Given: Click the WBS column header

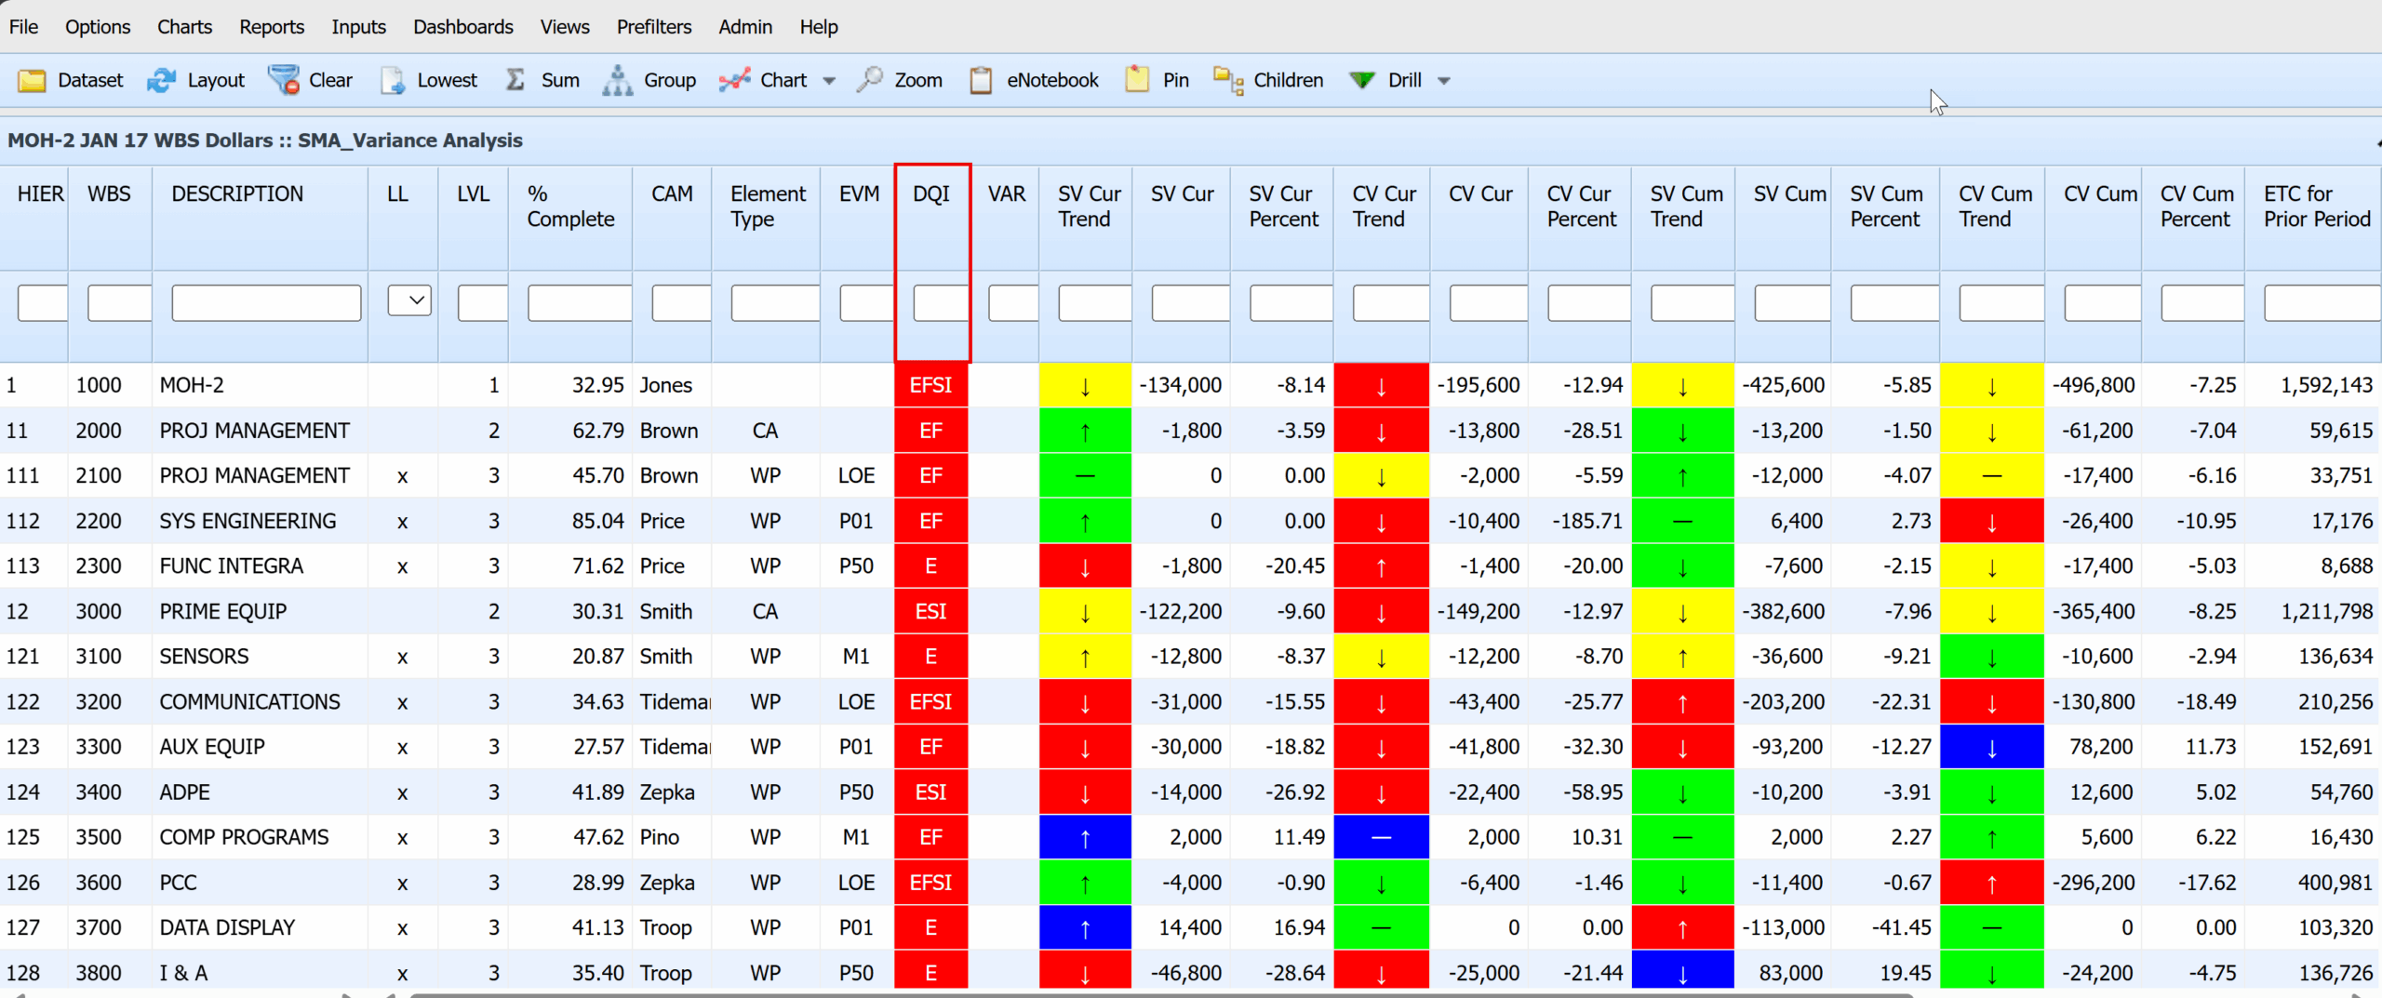Looking at the screenshot, I should point(109,193).
